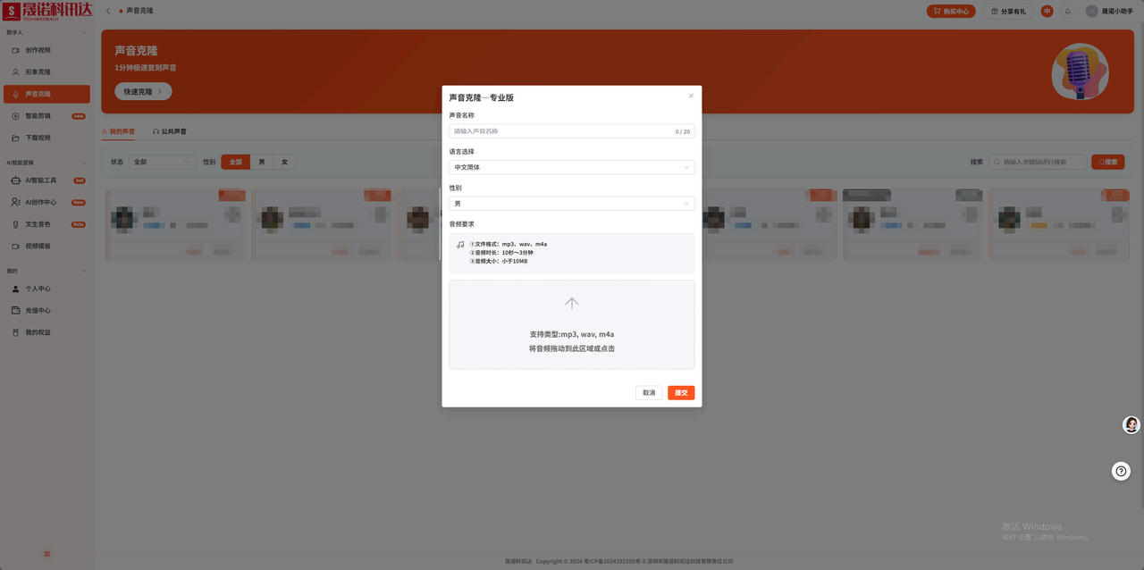Open the customer service avatar widget

pos(1131,425)
